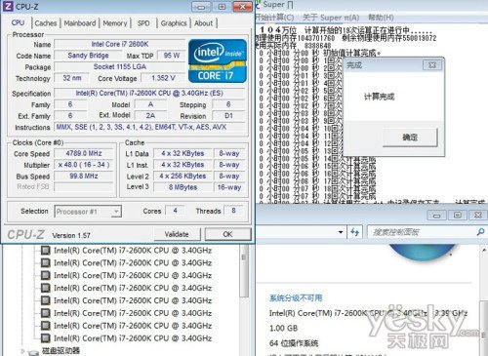Click the Name field showing Intel Core i7 2600K
488x356 pixels.
click(120, 44)
